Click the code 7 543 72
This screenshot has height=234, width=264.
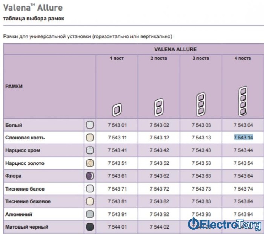(159, 189)
